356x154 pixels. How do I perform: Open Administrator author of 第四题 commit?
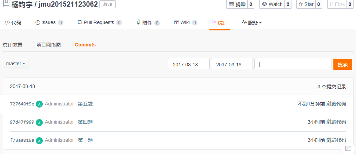click(x=59, y=122)
